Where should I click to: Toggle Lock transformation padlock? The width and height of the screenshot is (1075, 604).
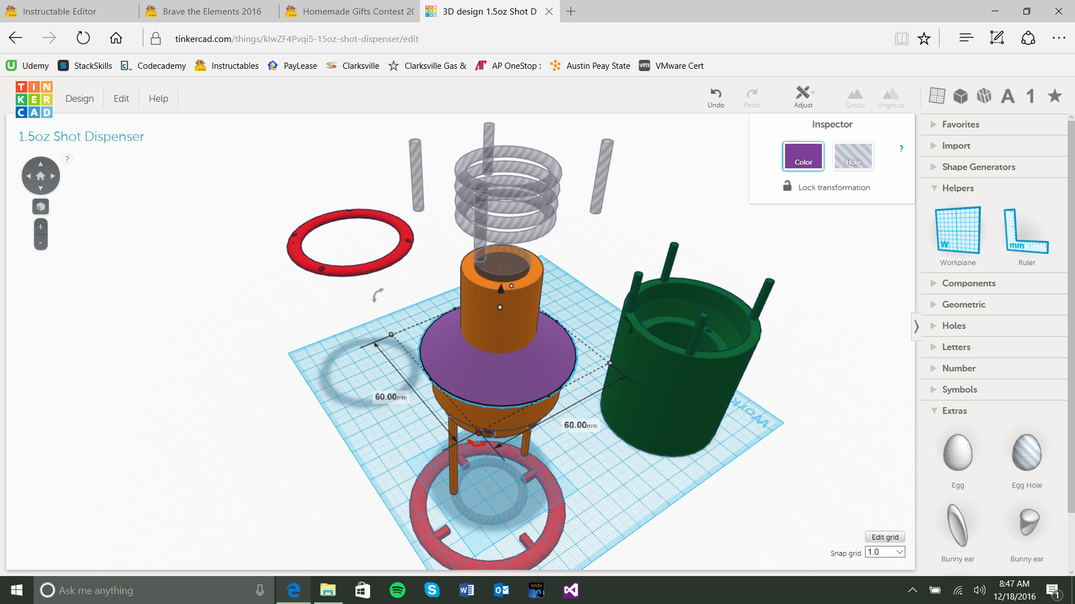coord(787,186)
